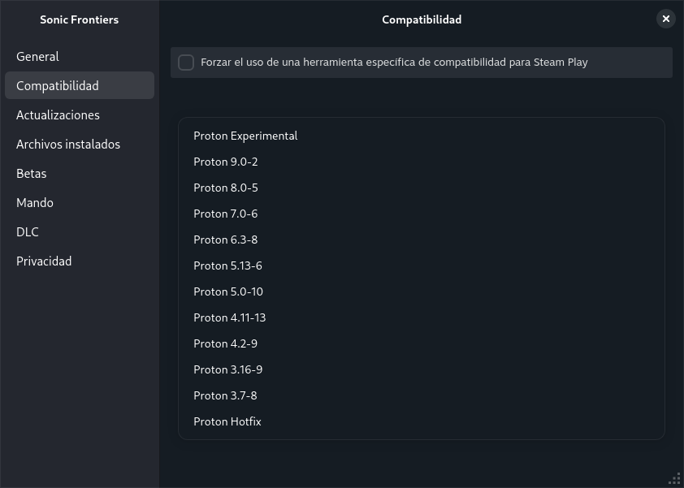The width and height of the screenshot is (684, 488).
Task: Choose Proton Hotfix at the list bottom
Action: coord(227,421)
